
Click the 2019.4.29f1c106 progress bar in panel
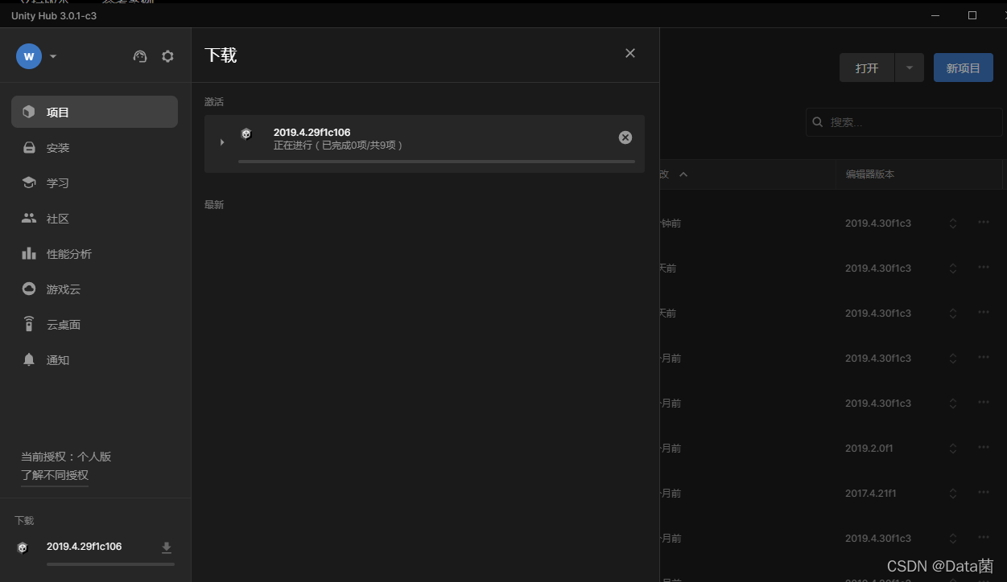click(436, 162)
